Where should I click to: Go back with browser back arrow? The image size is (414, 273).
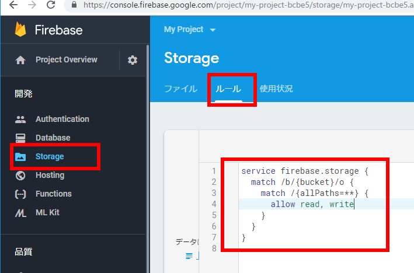pos(13,5)
